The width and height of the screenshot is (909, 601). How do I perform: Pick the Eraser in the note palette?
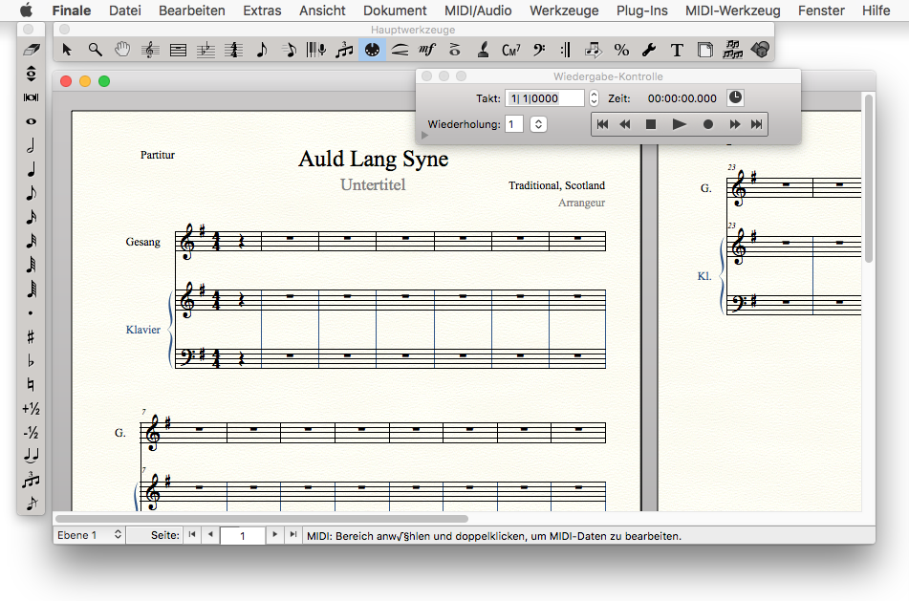point(32,50)
